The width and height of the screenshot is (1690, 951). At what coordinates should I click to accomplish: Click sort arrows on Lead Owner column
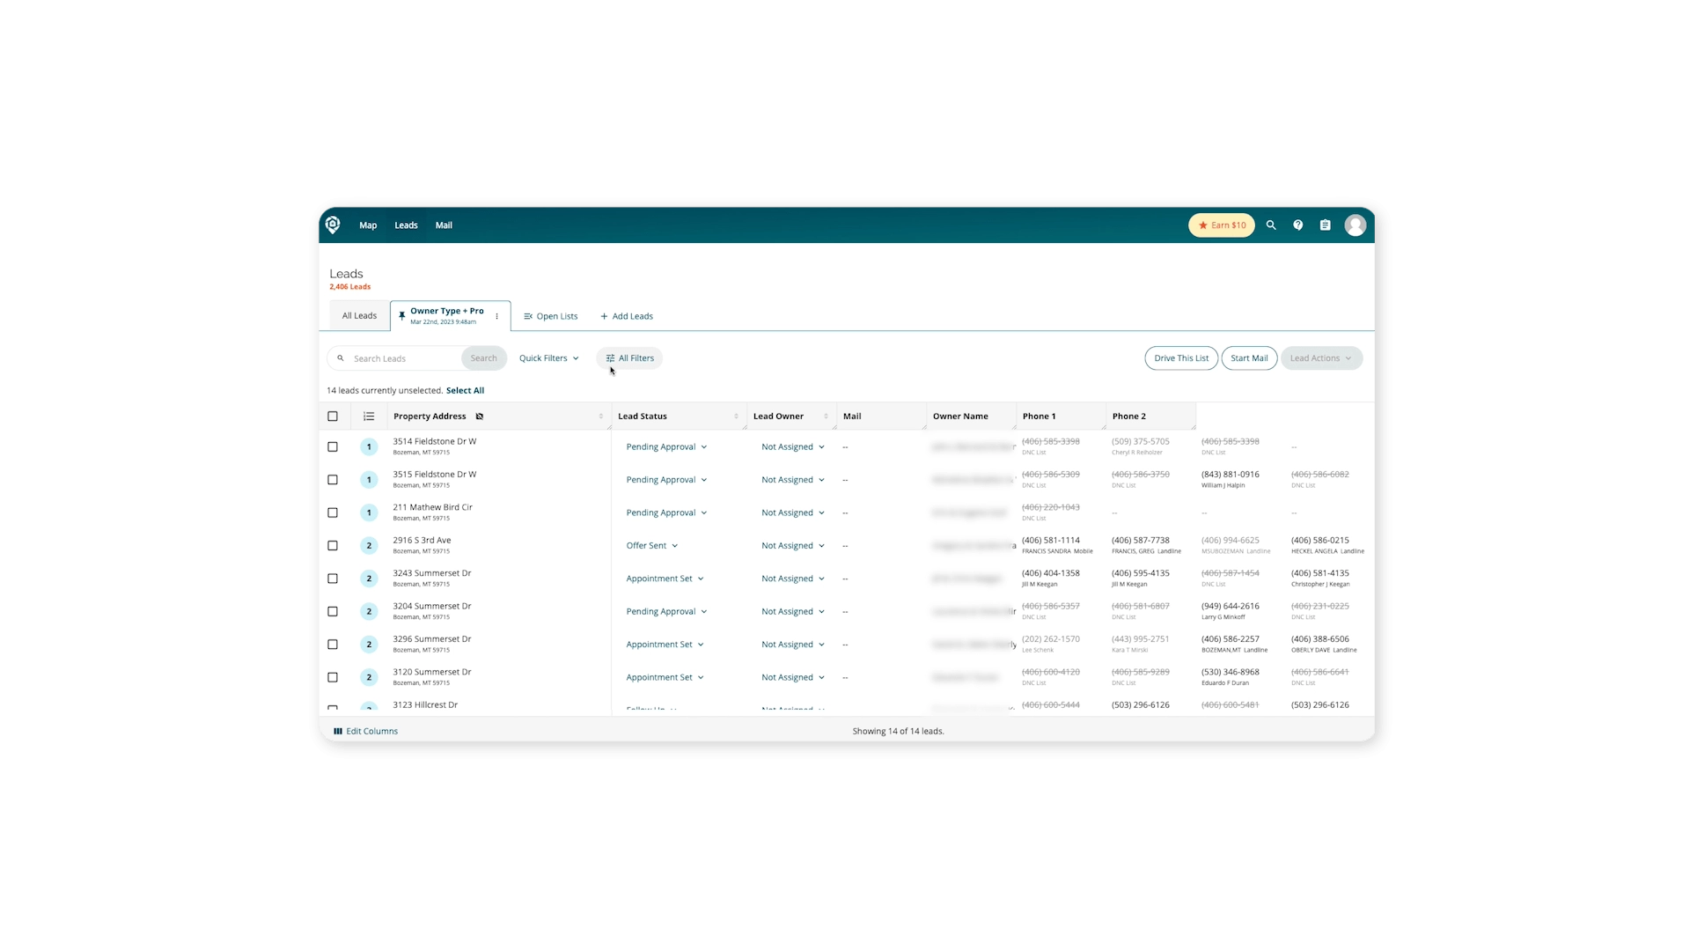pos(826,417)
